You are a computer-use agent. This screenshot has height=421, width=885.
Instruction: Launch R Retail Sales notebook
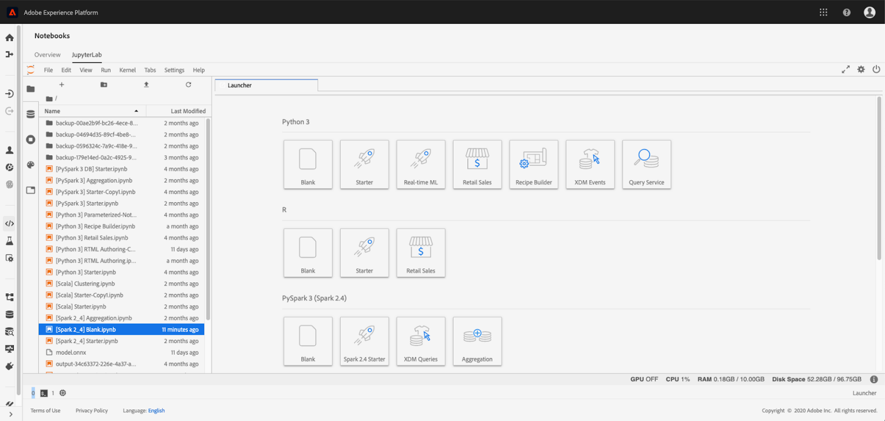point(421,253)
